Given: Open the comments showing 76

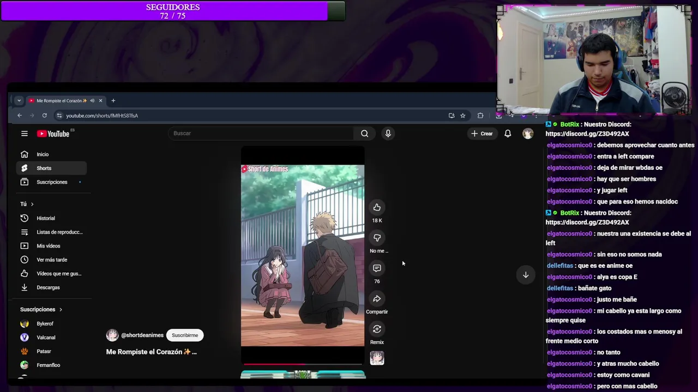Looking at the screenshot, I should tap(377, 268).
